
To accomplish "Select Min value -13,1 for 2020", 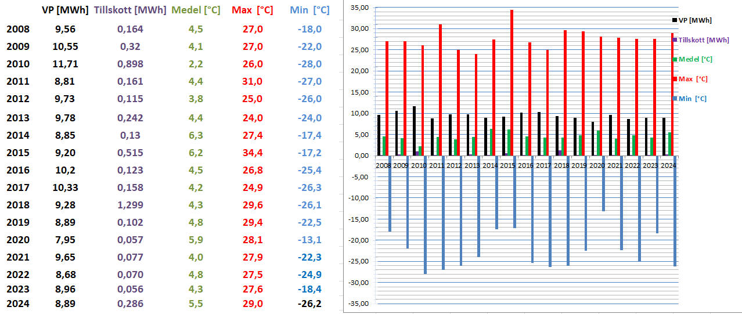I will 309,240.
